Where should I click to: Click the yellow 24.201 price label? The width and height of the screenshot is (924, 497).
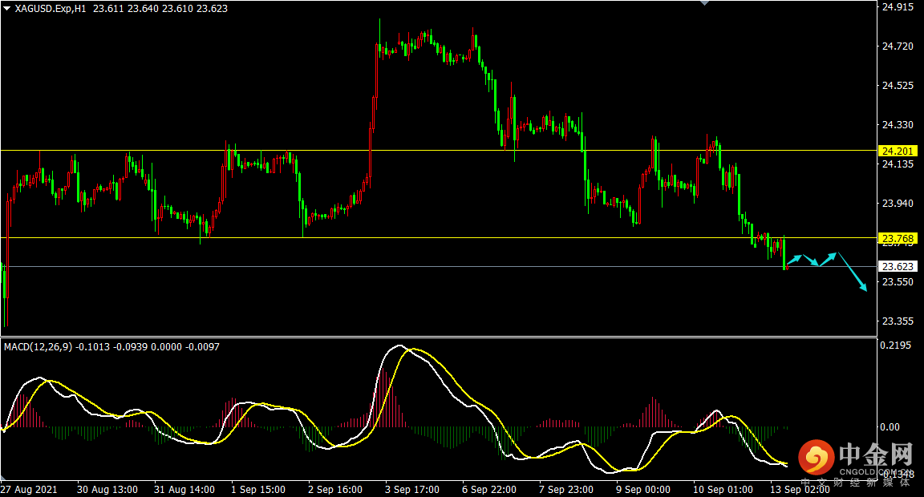(x=898, y=152)
